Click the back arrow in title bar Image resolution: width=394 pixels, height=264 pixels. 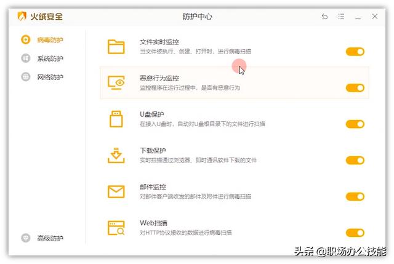[324, 17]
